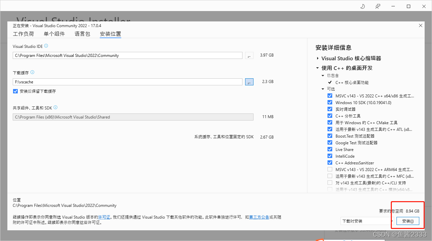Image resolution: width=432 pixels, height=241 pixels.
Task: Uncheck 实时调试器 component
Action: pyautogui.click(x=330, y=109)
